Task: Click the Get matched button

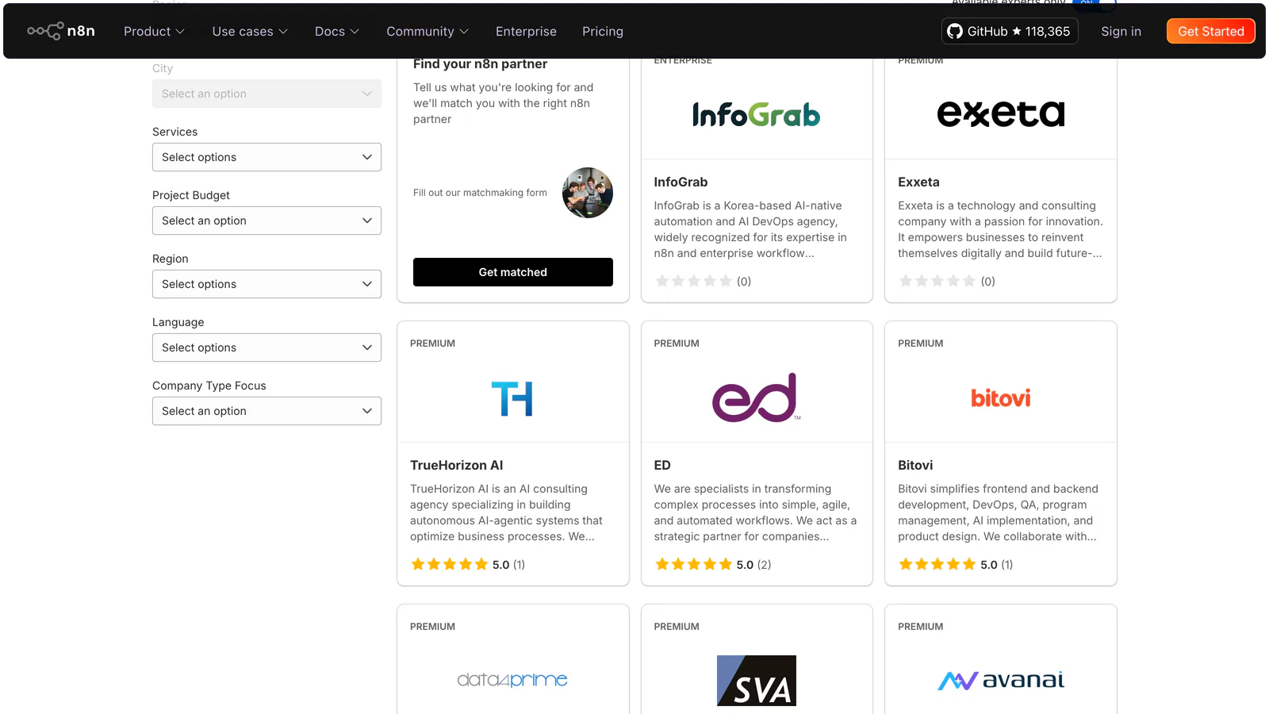Action: [x=512, y=272]
